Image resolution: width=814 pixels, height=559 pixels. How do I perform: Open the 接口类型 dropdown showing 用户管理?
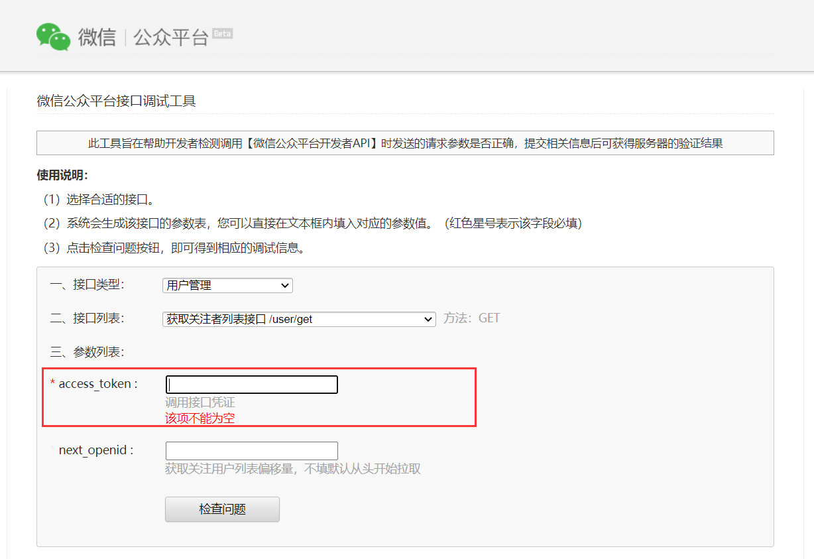pyautogui.click(x=227, y=285)
